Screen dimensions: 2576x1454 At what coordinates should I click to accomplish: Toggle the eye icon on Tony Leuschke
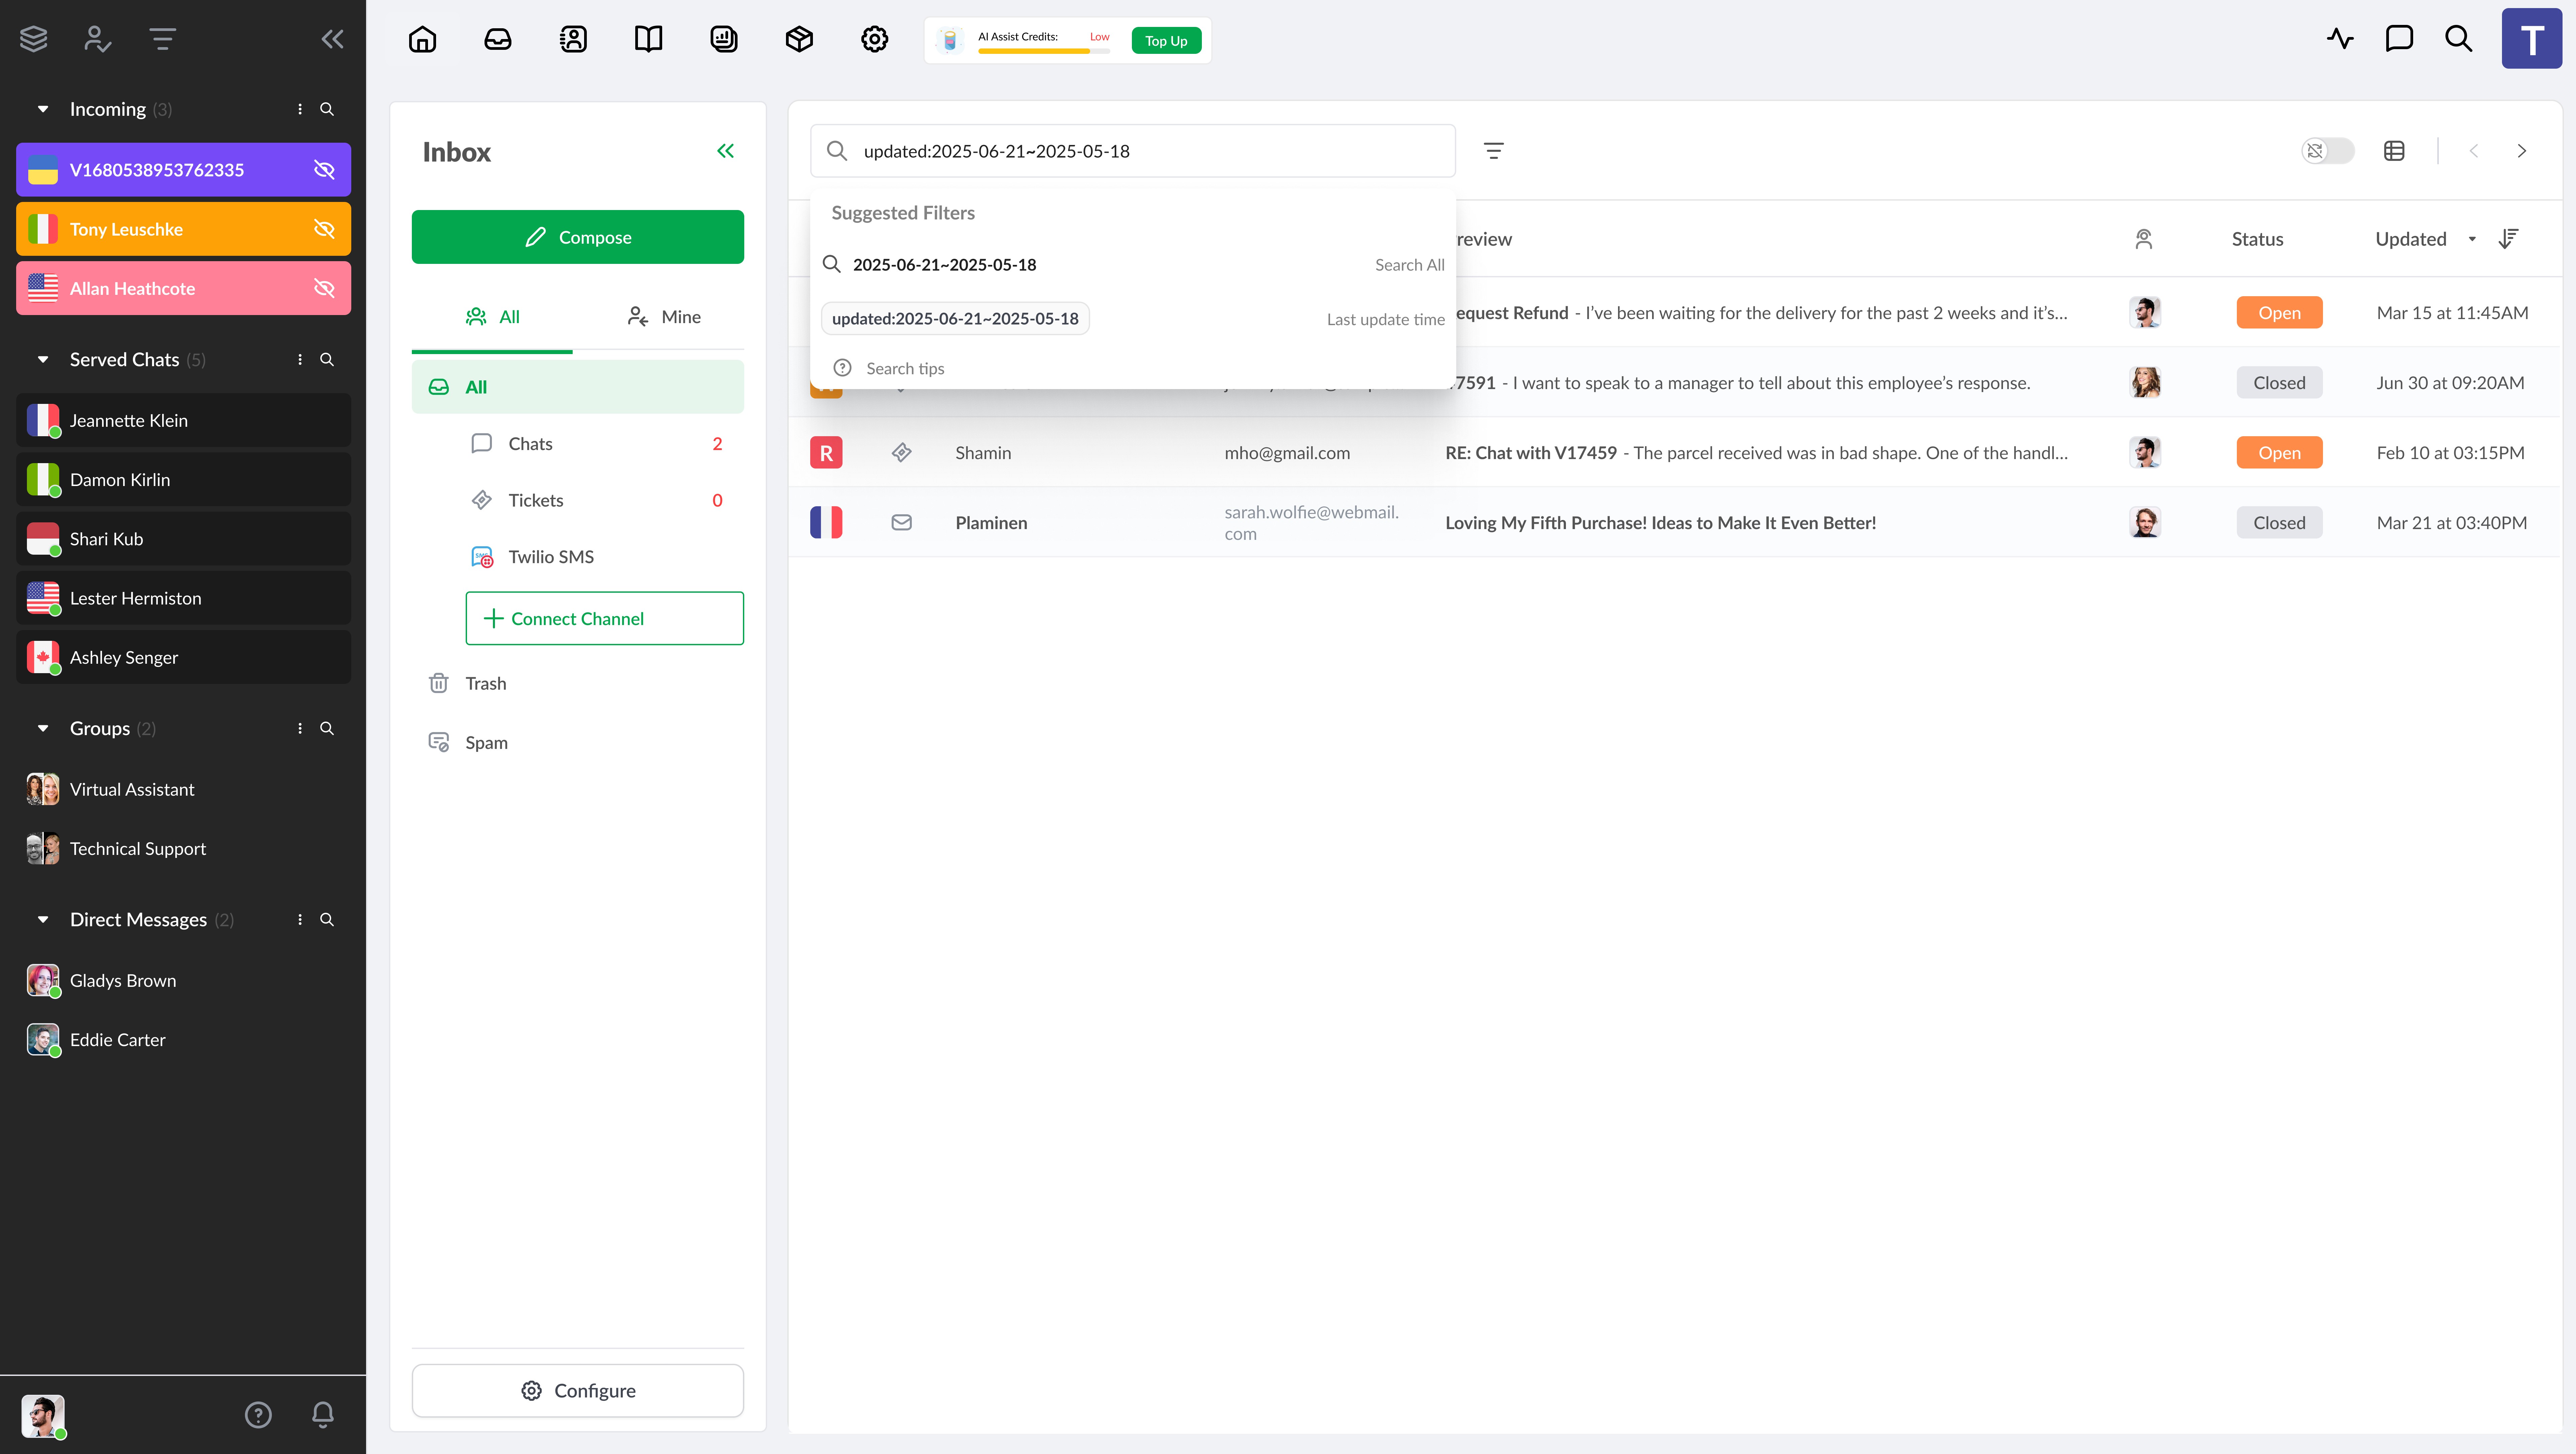pyautogui.click(x=324, y=229)
